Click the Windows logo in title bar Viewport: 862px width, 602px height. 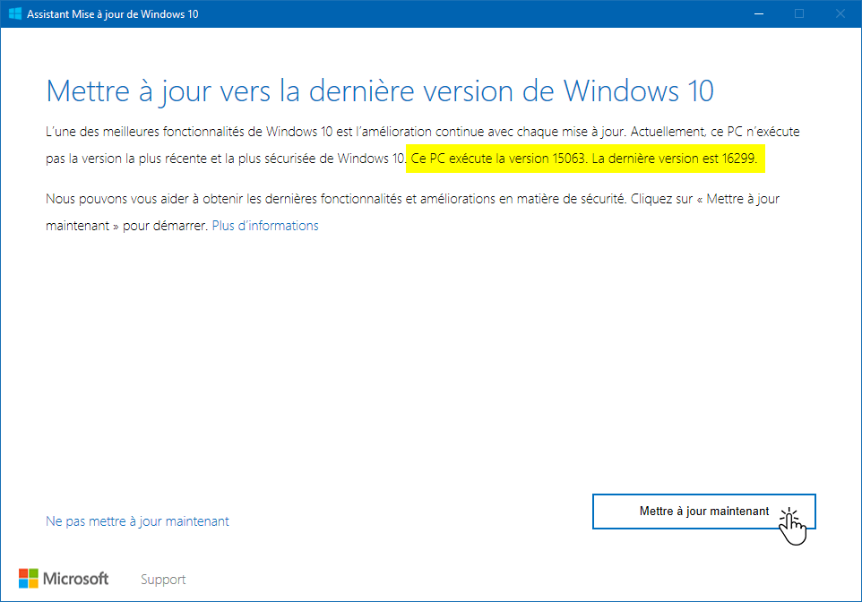pos(15,13)
